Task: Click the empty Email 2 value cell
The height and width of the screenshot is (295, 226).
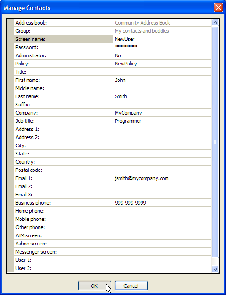Action: pyautogui.click(x=162, y=186)
